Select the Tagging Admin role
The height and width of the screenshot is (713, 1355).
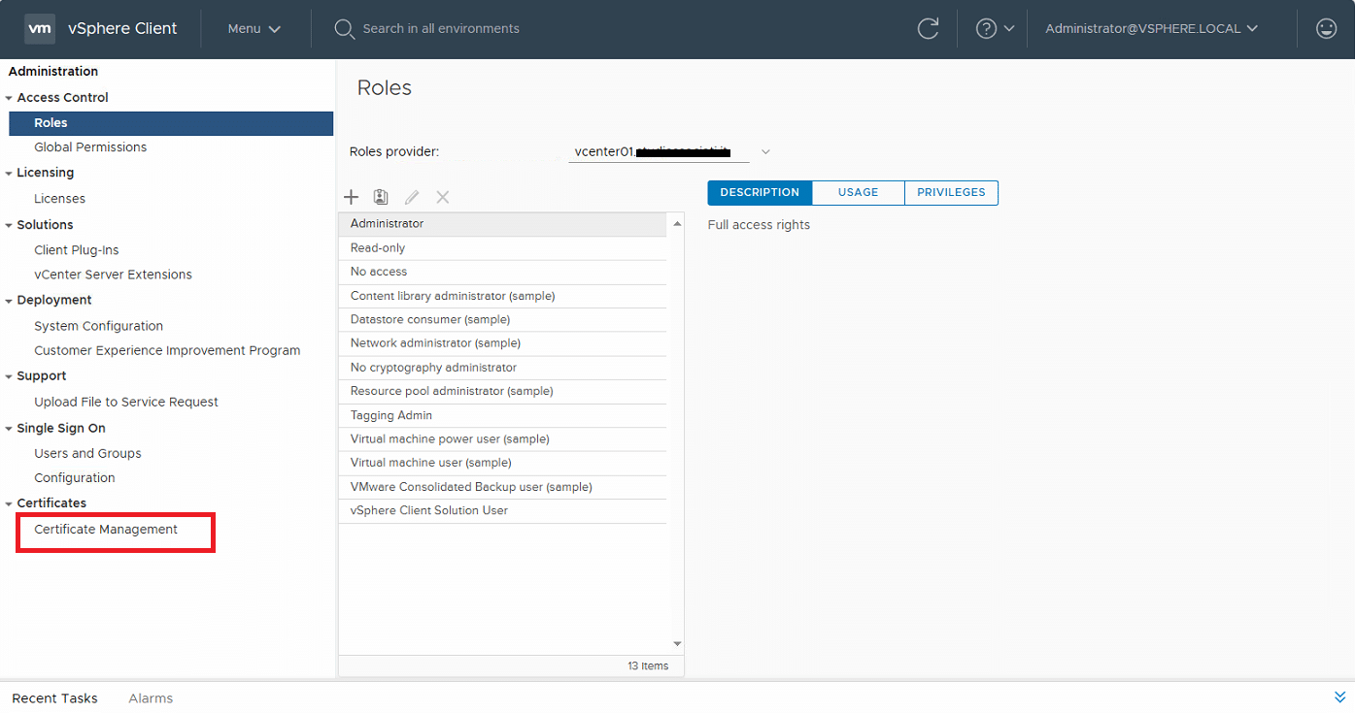pyautogui.click(x=503, y=415)
